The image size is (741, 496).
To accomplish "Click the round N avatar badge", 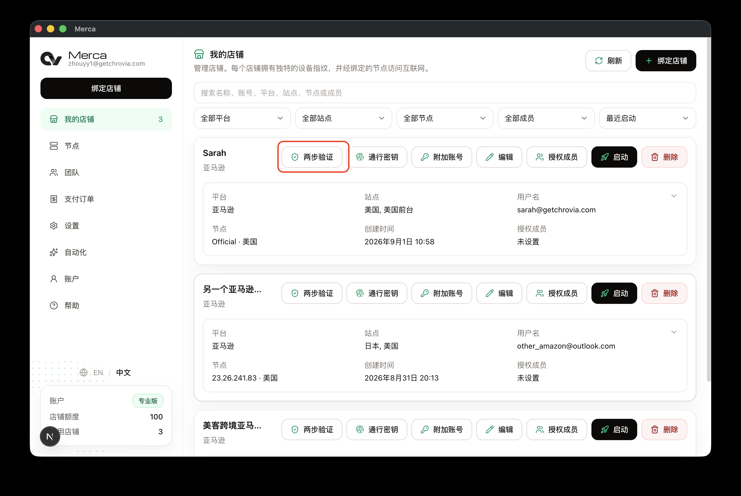I will (50, 436).
